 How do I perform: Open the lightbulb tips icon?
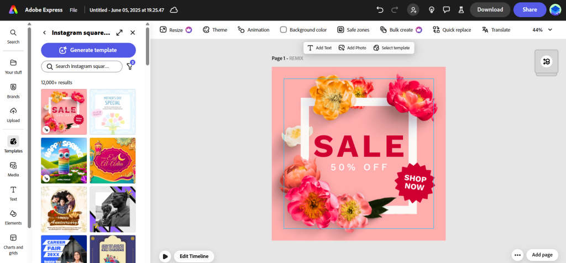click(x=431, y=10)
